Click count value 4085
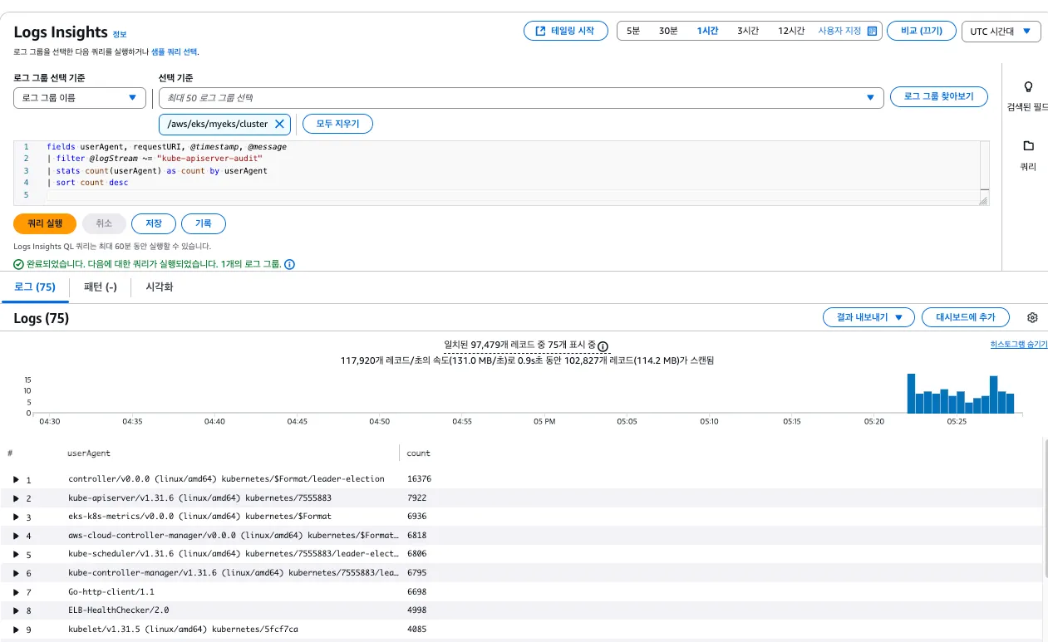The height and width of the screenshot is (642, 1048). pos(416,630)
